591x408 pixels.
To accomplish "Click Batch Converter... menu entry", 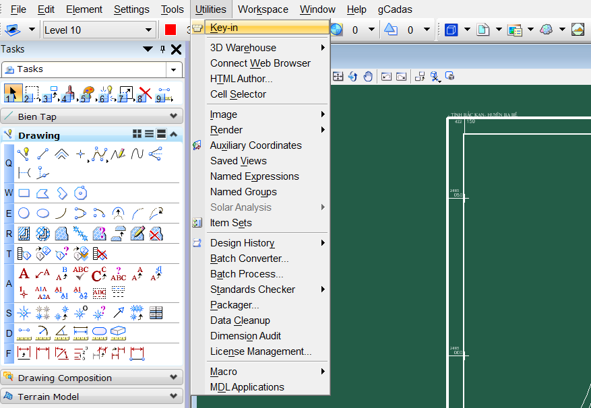I will [x=249, y=259].
